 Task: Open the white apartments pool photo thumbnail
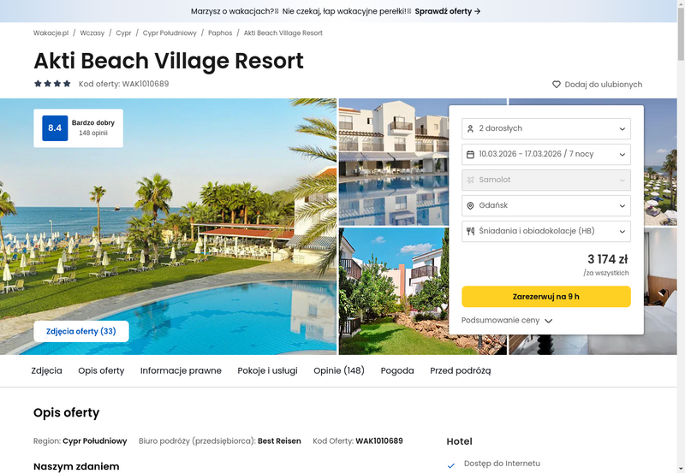(394, 162)
